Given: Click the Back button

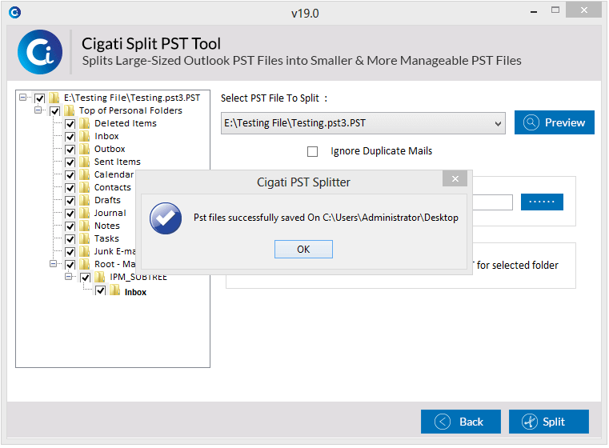Looking at the screenshot, I should coord(461,422).
